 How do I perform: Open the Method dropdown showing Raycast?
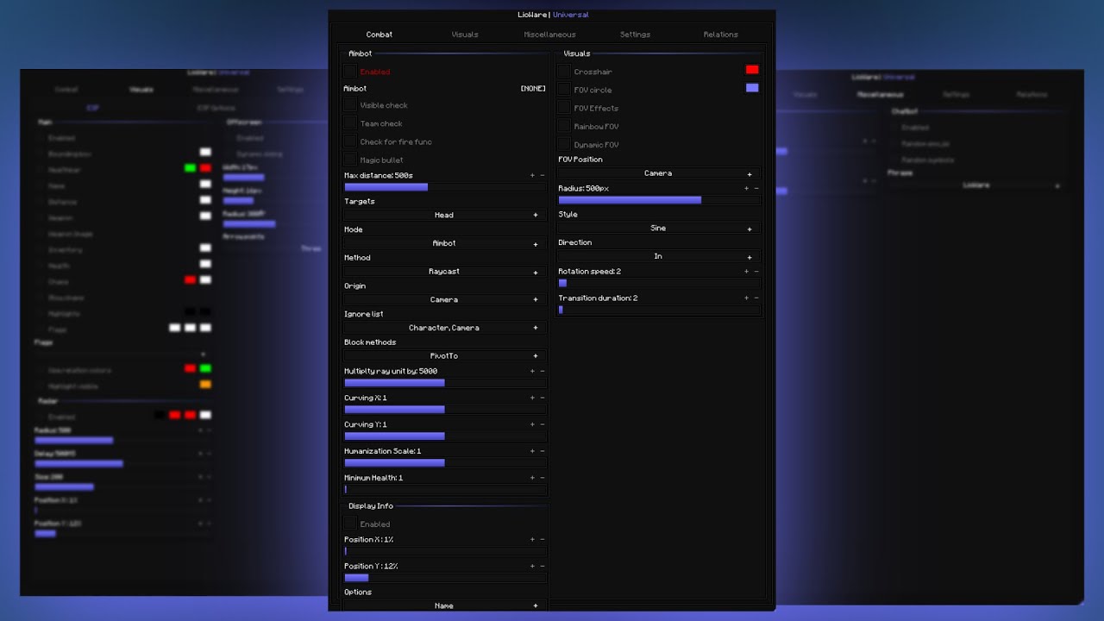click(x=445, y=271)
